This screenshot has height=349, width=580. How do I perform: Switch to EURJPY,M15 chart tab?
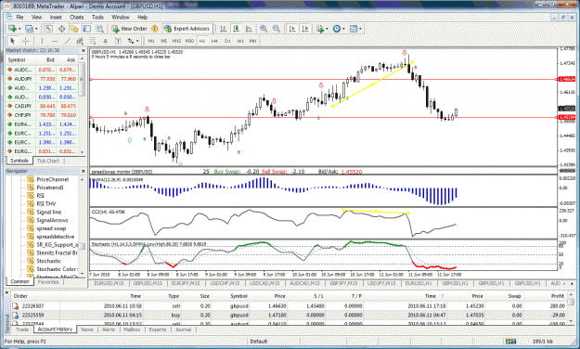tap(186, 283)
